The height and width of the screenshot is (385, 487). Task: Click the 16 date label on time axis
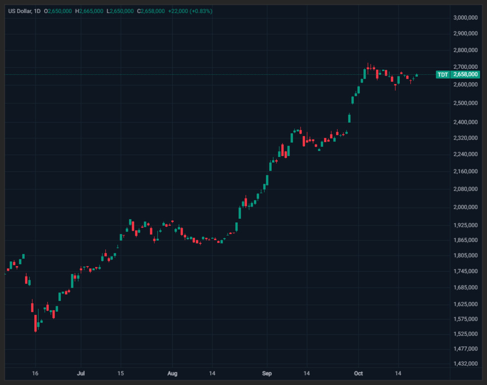pos(35,373)
